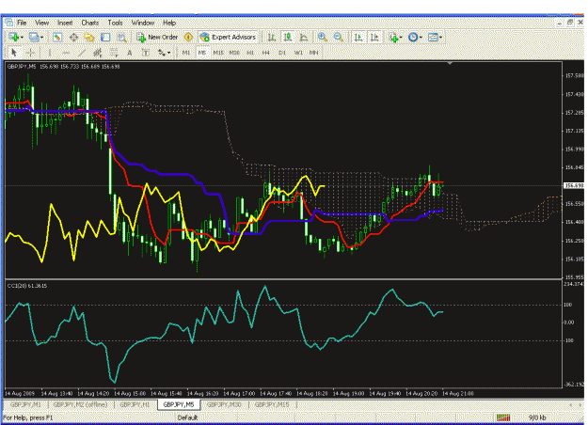The width and height of the screenshot is (588, 425).
Task: Switch to the M30 timeframe
Action: point(234,53)
